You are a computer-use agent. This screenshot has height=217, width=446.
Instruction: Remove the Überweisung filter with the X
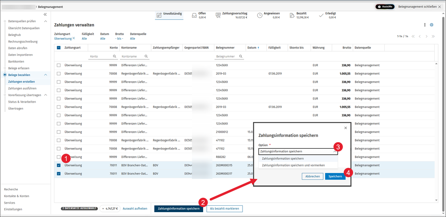74,38
